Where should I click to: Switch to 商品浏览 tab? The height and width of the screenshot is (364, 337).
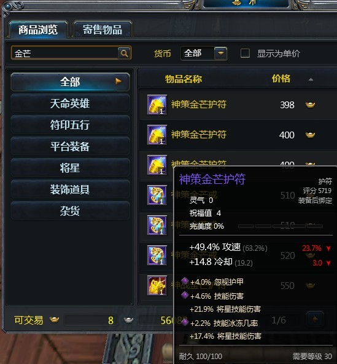pyautogui.click(x=38, y=30)
